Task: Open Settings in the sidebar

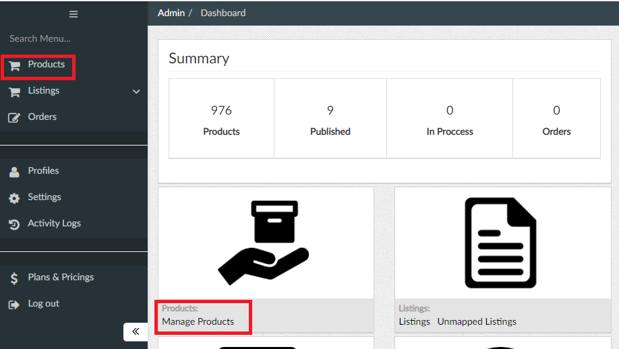Action: point(45,197)
